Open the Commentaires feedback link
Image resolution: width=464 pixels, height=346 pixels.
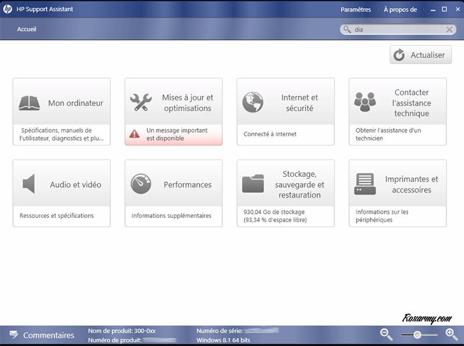click(x=49, y=335)
